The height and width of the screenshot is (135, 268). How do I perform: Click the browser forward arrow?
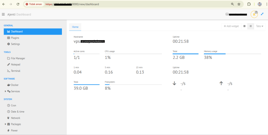pyautogui.click(x=11, y=4)
